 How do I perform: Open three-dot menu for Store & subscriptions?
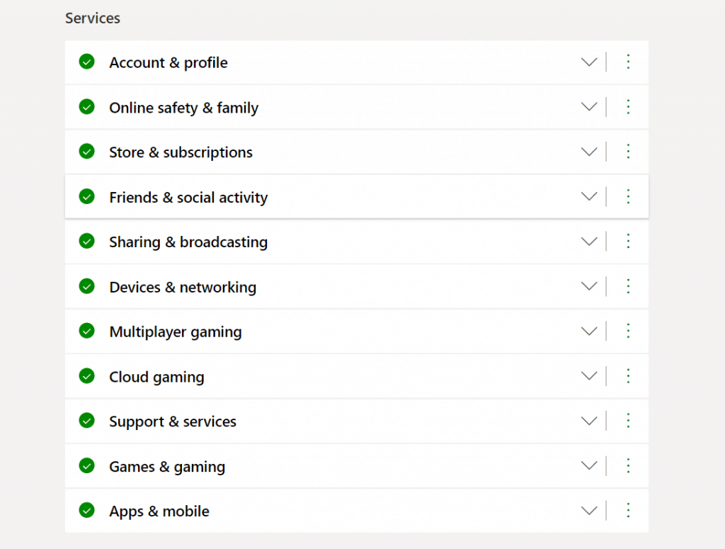tap(627, 152)
